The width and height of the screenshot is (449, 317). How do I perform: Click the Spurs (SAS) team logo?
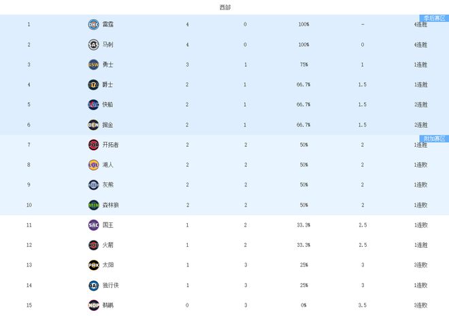coord(93,45)
